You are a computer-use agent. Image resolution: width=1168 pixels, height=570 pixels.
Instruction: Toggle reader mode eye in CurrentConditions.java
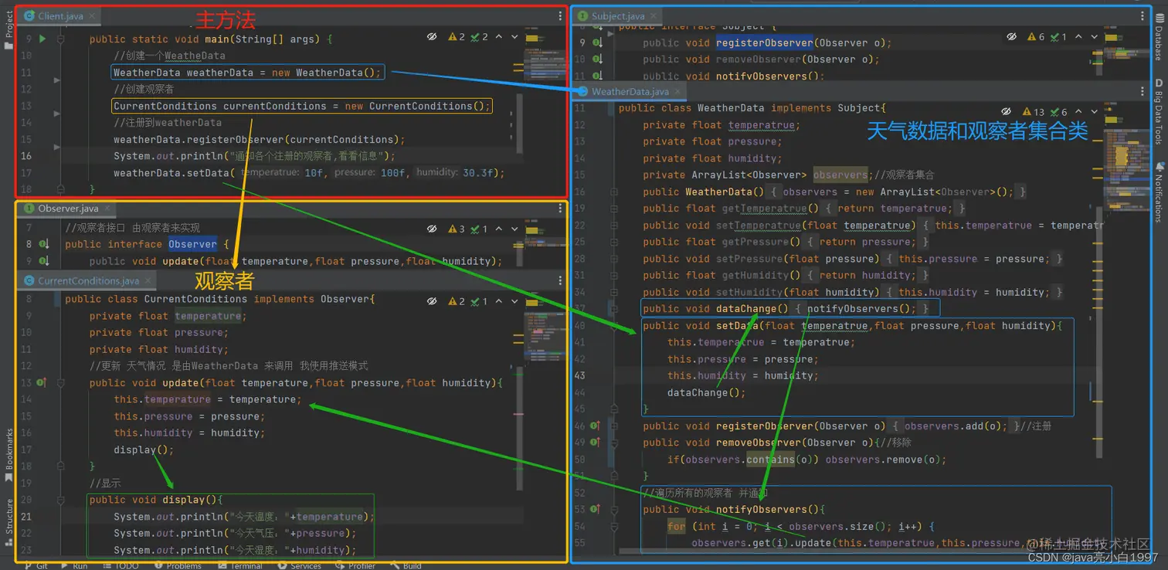click(432, 301)
